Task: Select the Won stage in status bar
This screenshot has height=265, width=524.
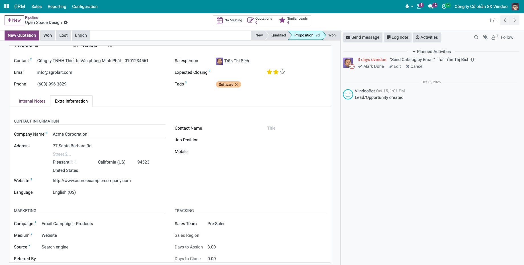Action: click(x=332, y=35)
